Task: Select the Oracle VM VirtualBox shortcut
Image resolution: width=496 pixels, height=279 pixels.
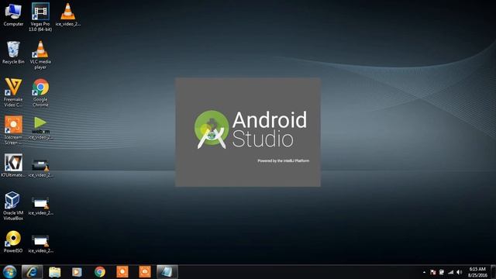Action: 13,205
